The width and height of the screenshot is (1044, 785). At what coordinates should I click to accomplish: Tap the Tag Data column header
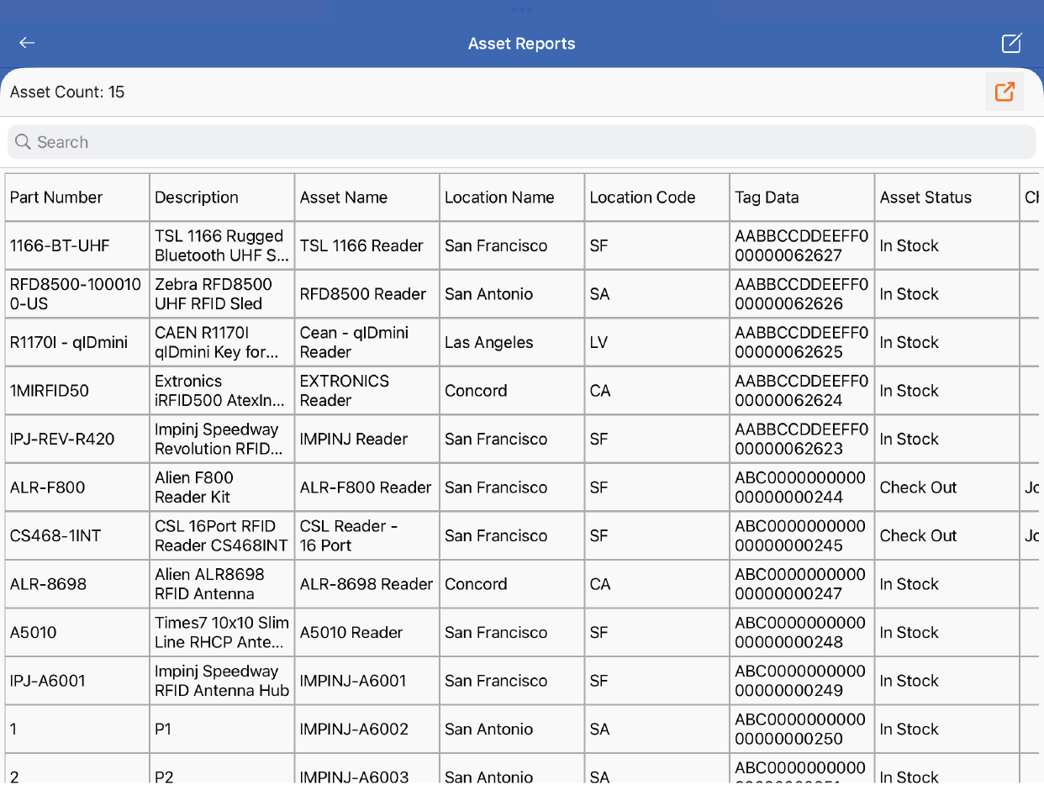pos(767,198)
